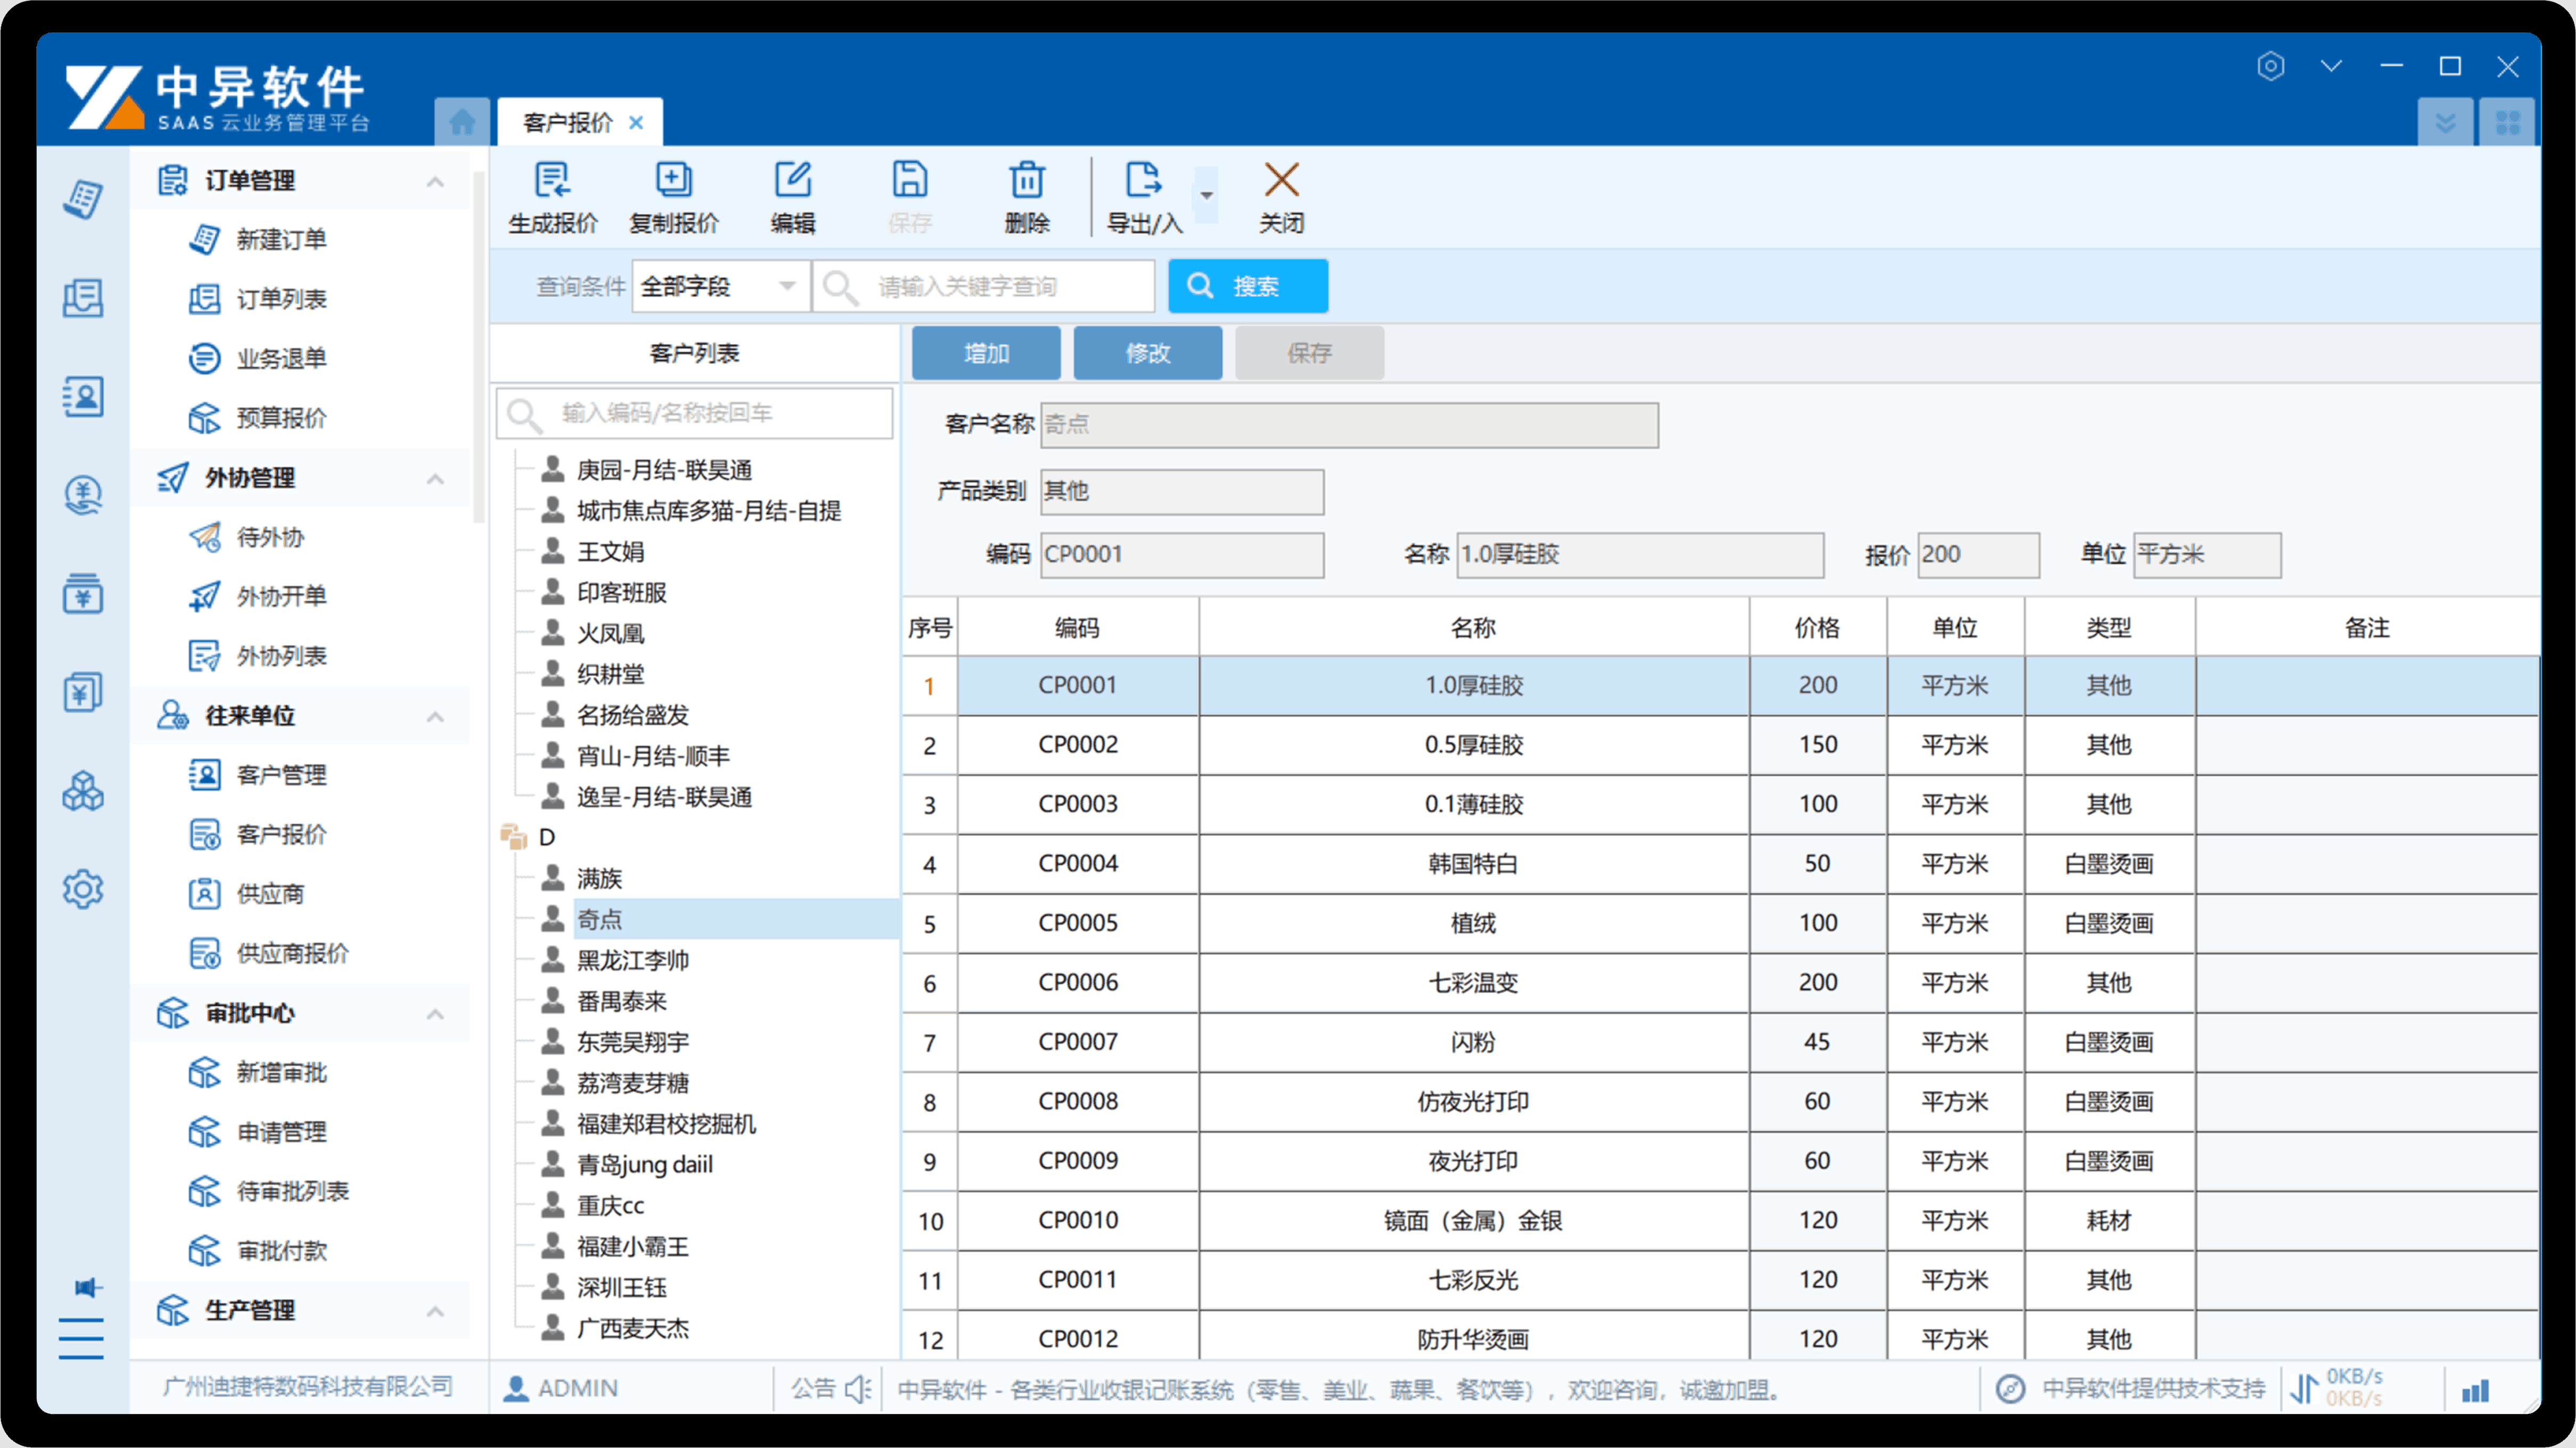Open the 全部字段 query condition dropdown
2576x1448 pixels.
720,287
